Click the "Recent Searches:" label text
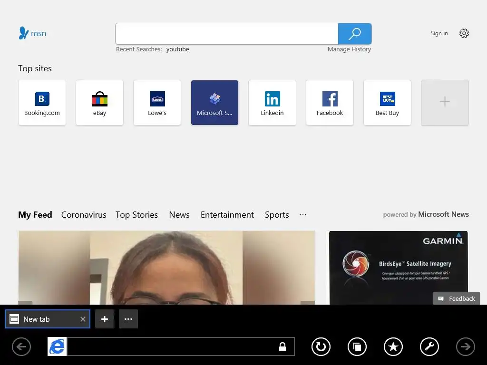This screenshot has height=365, width=487. click(x=139, y=49)
